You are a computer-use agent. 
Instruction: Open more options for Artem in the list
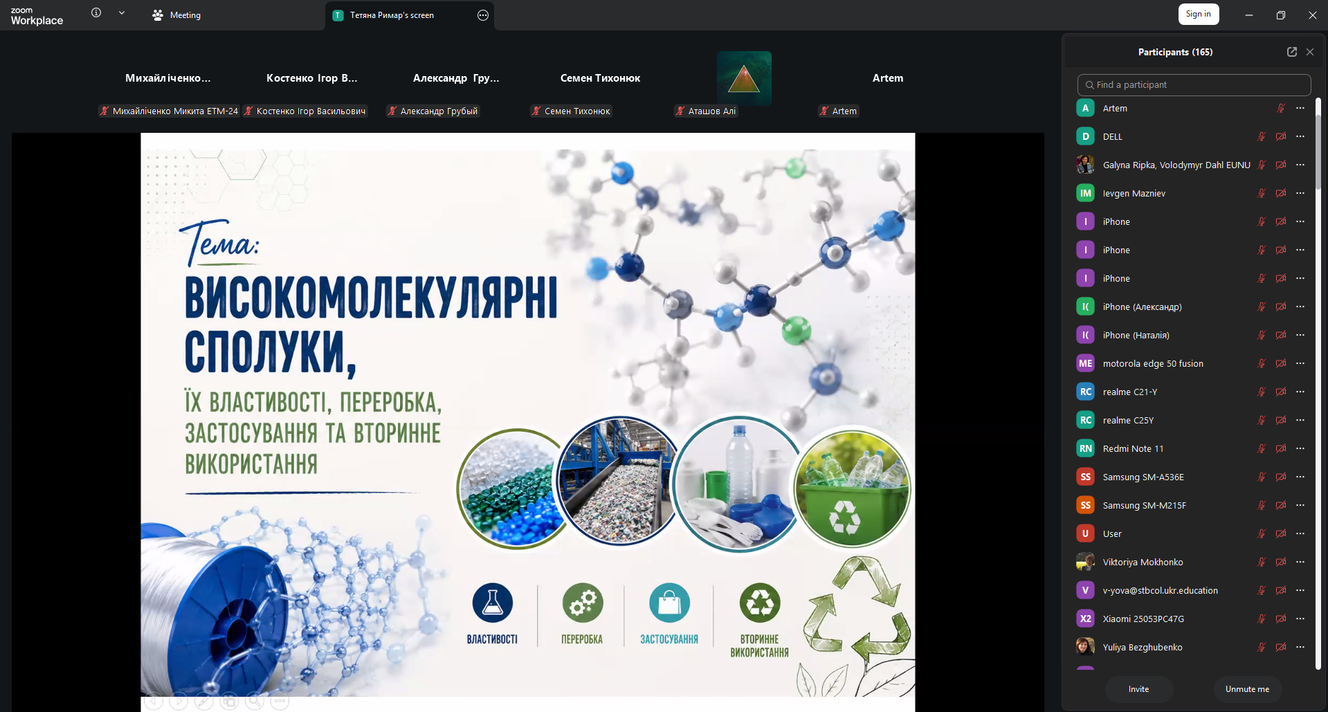coord(1300,108)
